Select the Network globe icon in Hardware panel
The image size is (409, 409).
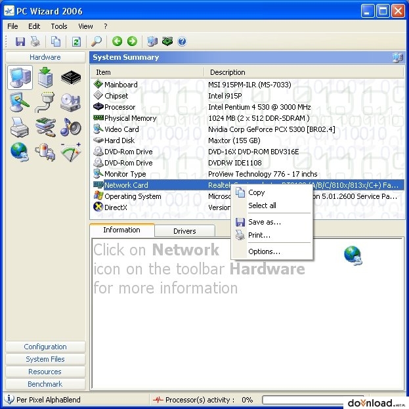point(20,152)
